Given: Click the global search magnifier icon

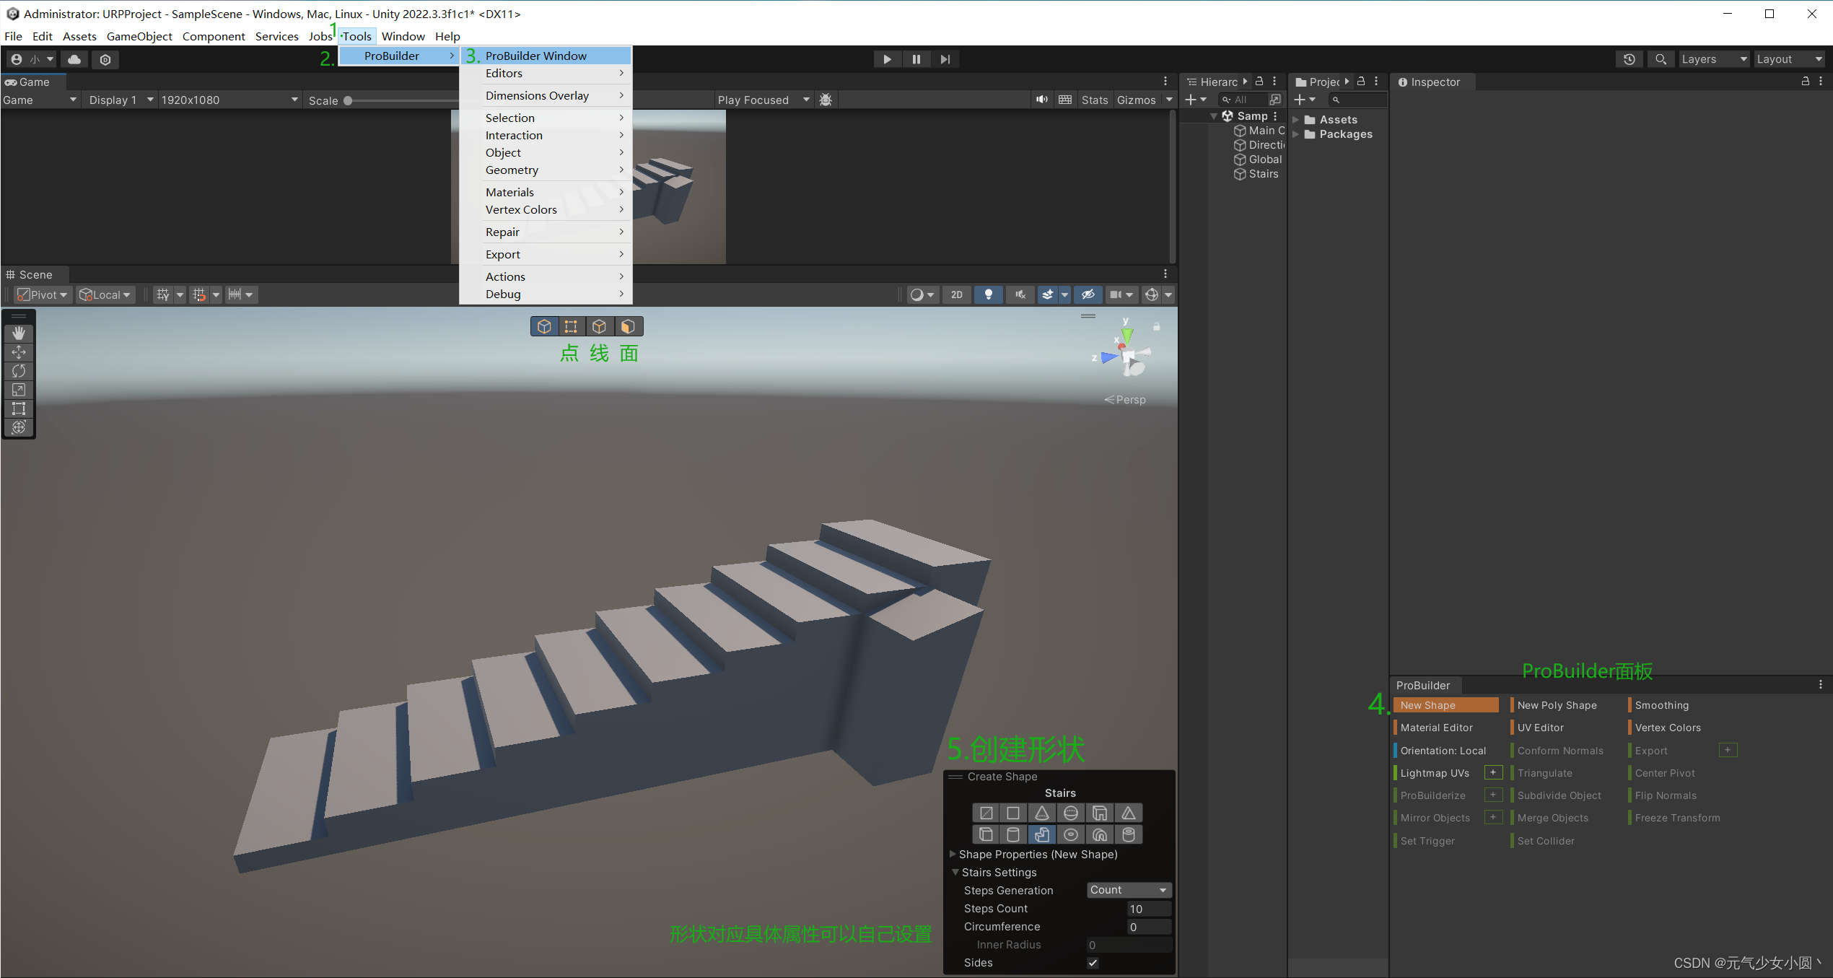Looking at the screenshot, I should tap(1661, 59).
